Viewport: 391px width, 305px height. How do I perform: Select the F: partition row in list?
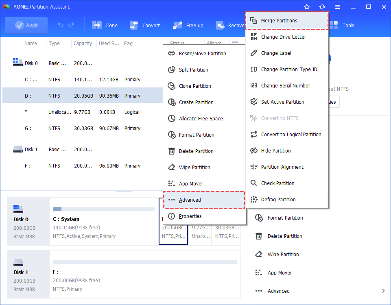pos(83,166)
